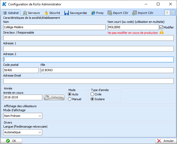Select the Manuel mode radio button
This screenshot has width=177, height=144.
(70, 99)
